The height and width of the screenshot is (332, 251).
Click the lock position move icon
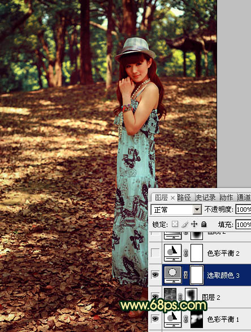[194, 224]
